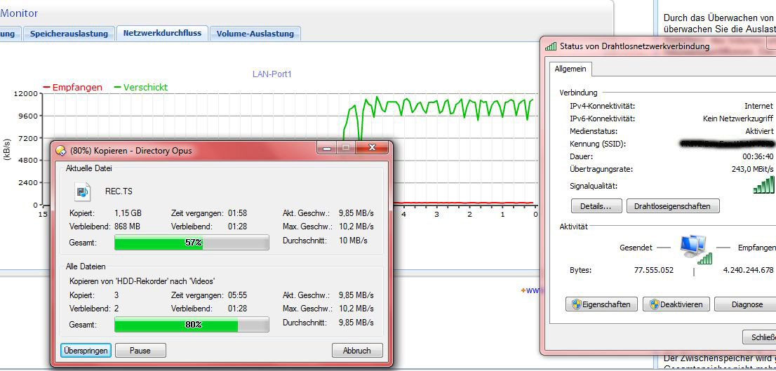Click the network activity computers icon
Image resolution: width=776 pixels, height=371 pixels.
tap(695, 248)
